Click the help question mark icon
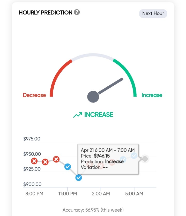 [77, 12]
